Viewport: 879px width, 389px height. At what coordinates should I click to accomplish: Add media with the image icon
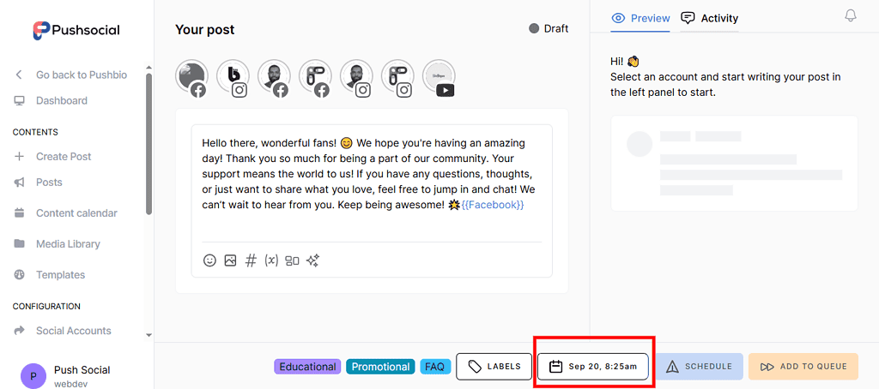coord(230,260)
